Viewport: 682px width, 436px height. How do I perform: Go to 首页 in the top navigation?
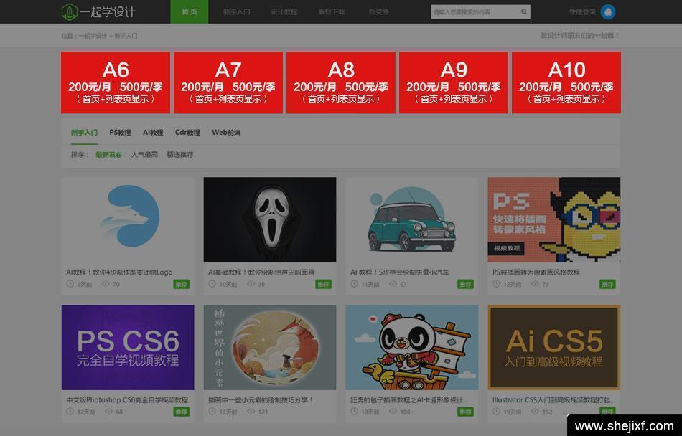click(190, 11)
